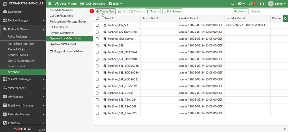Click the Extender Manager sidebar icon

[x=5, y=114]
